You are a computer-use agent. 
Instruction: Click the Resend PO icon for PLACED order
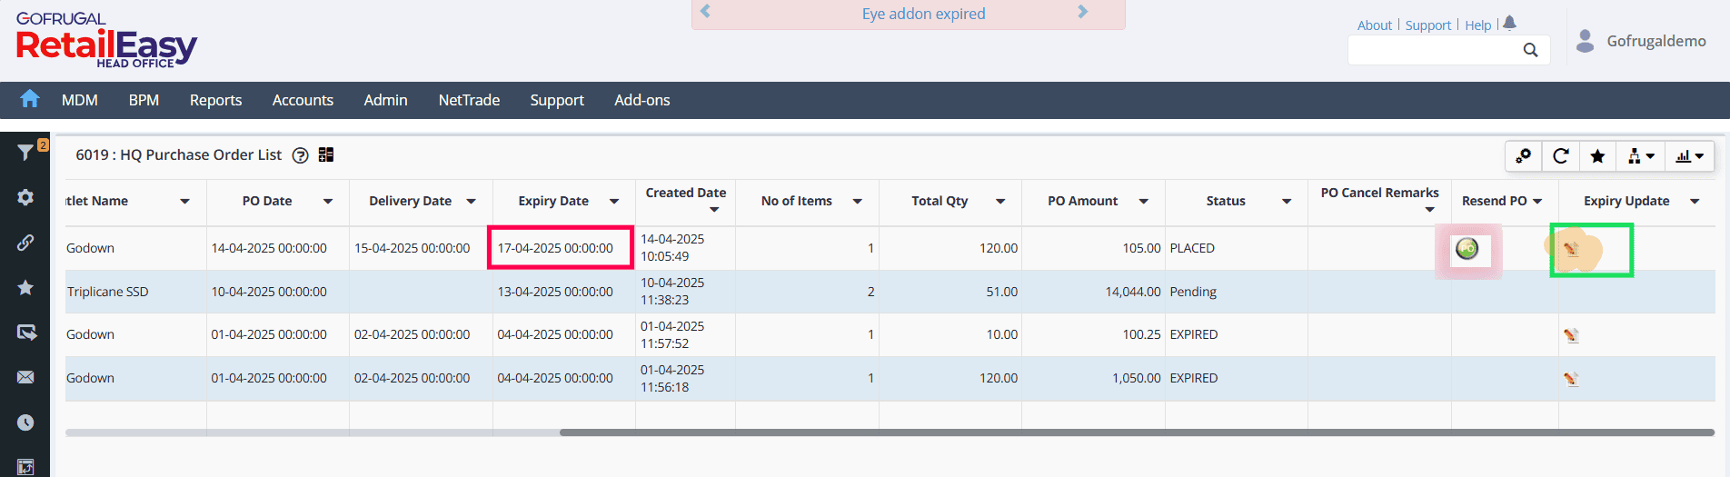pyautogui.click(x=1467, y=248)
